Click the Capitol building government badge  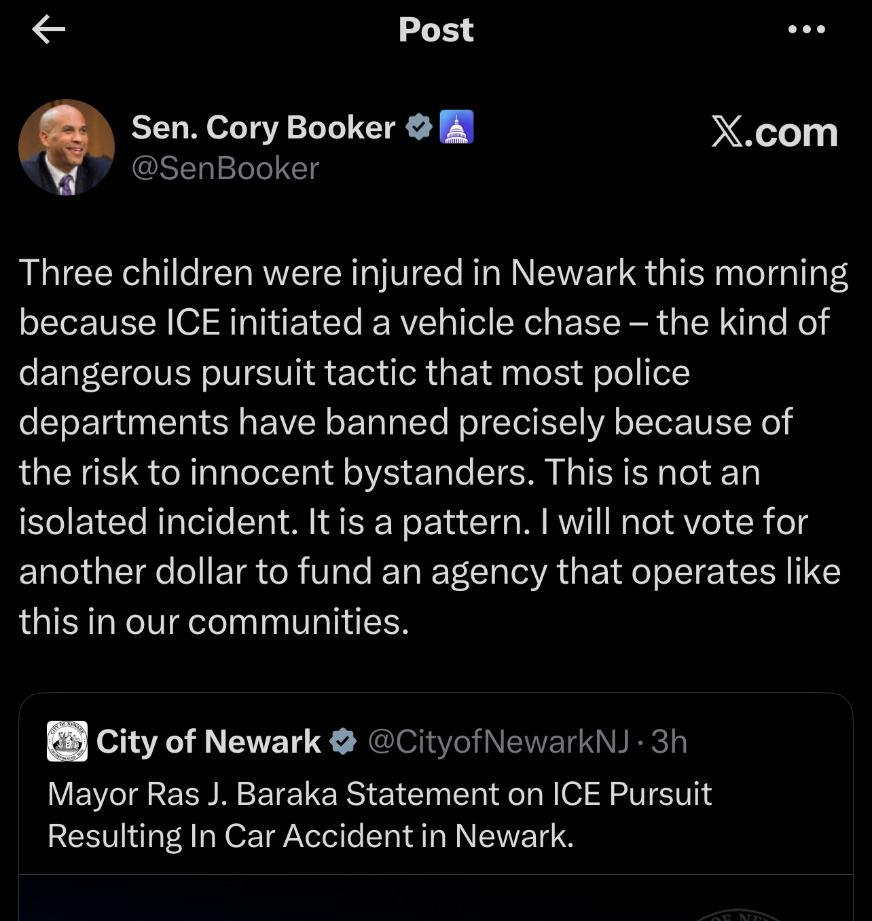[x=456, y=128]
